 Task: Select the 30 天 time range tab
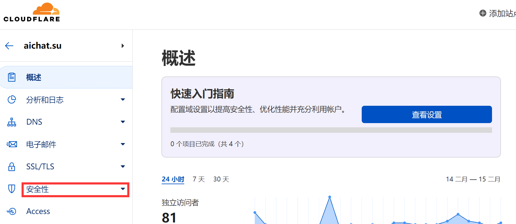tap(221, 179)
